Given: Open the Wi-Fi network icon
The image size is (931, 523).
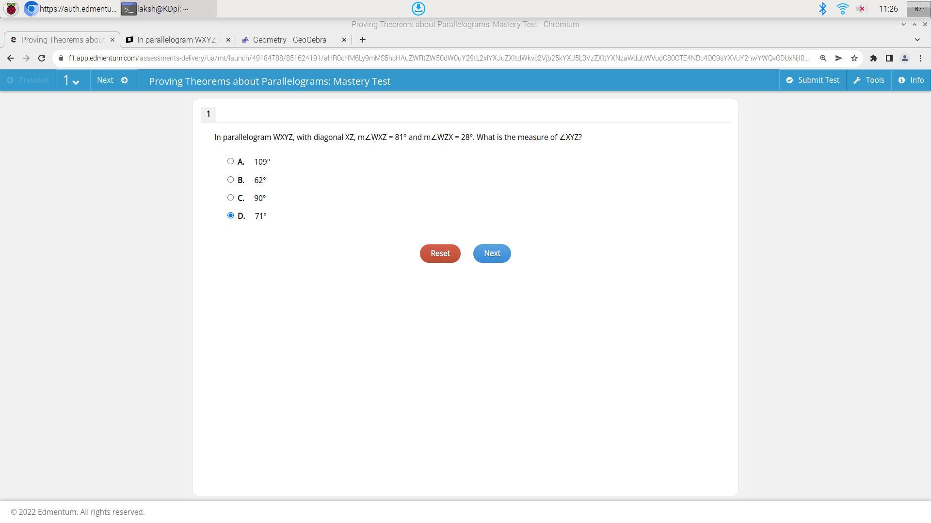Looking at the screenshot, I should pyautogui.click(x=842, y=9).
